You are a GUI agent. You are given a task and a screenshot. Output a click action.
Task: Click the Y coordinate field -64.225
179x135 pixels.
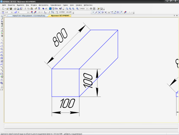coord(69,12)
